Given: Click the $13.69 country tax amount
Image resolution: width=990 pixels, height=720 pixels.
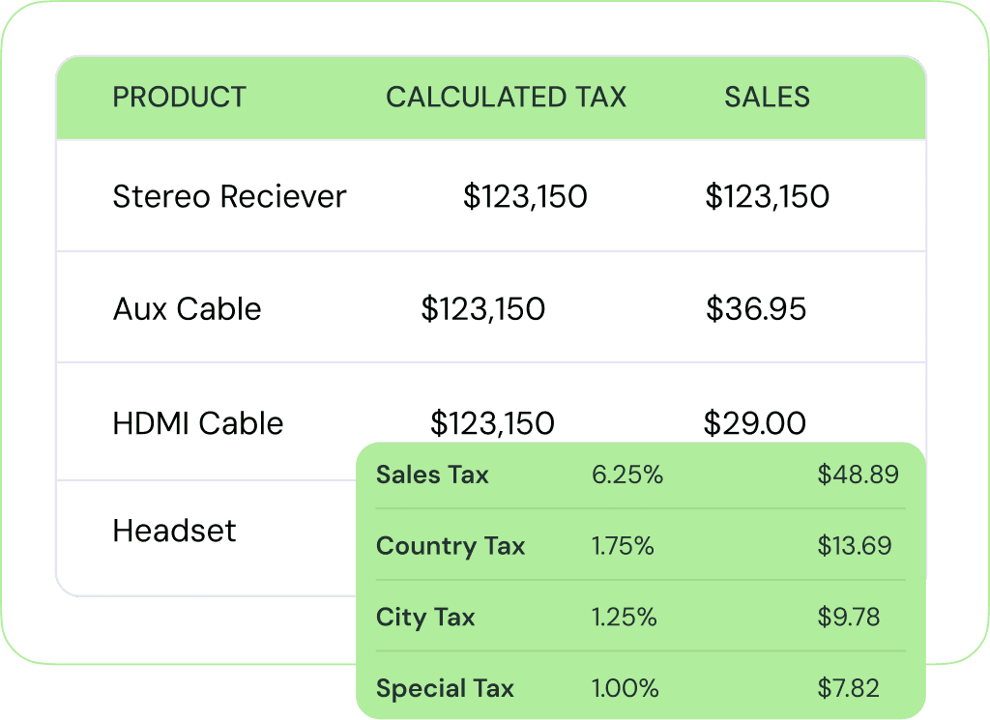Looking at the screenshot, I should coord(854,546).
